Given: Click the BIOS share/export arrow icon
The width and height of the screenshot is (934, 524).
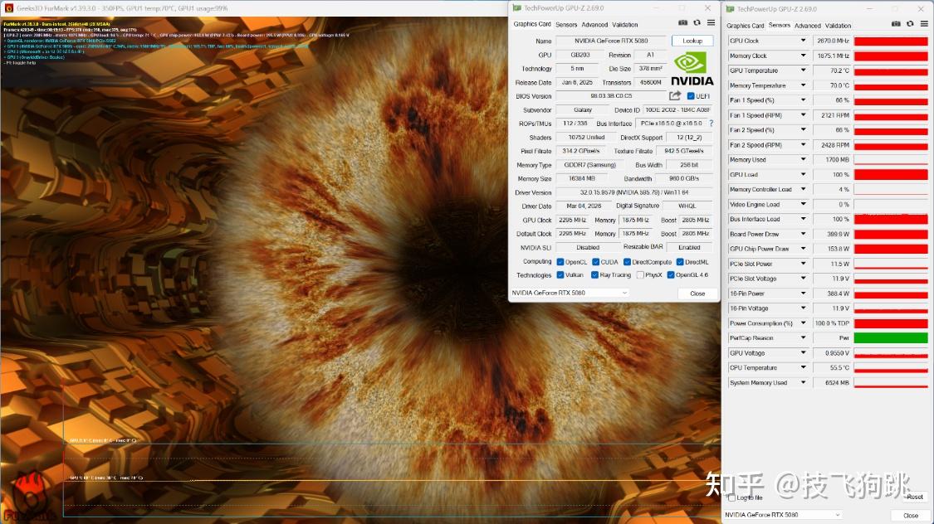Looking at the screenshot, I should 674,95.
